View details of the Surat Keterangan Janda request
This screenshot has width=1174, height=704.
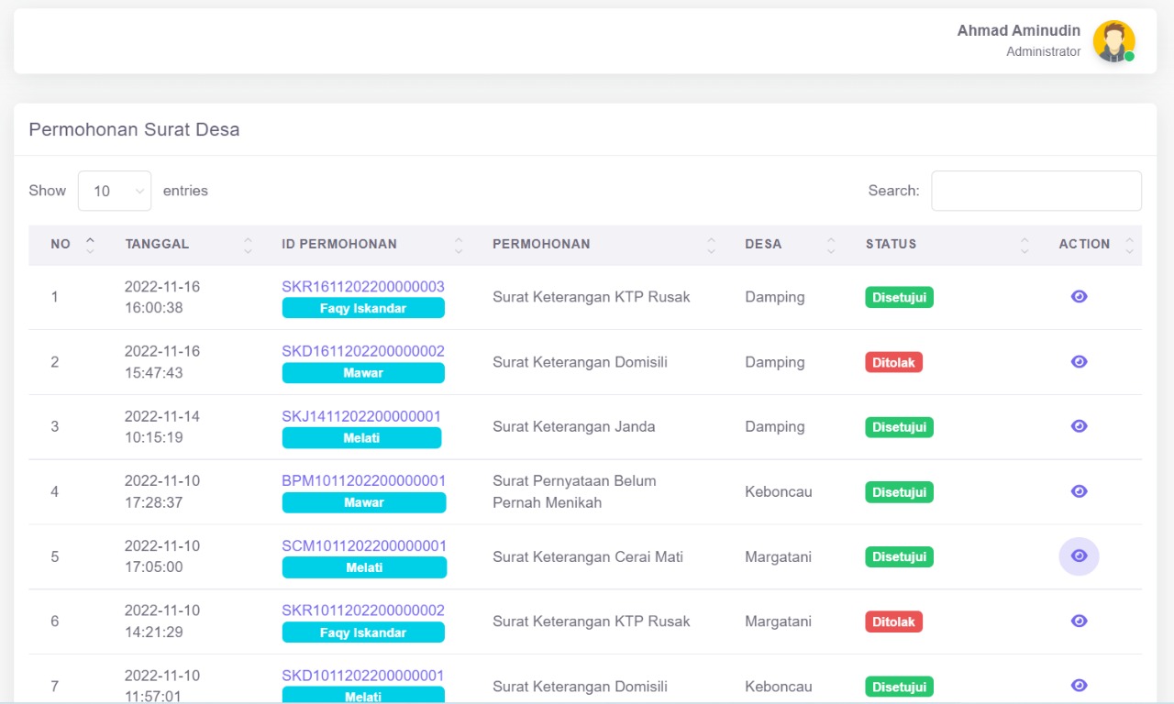[x=1079, y=426]
